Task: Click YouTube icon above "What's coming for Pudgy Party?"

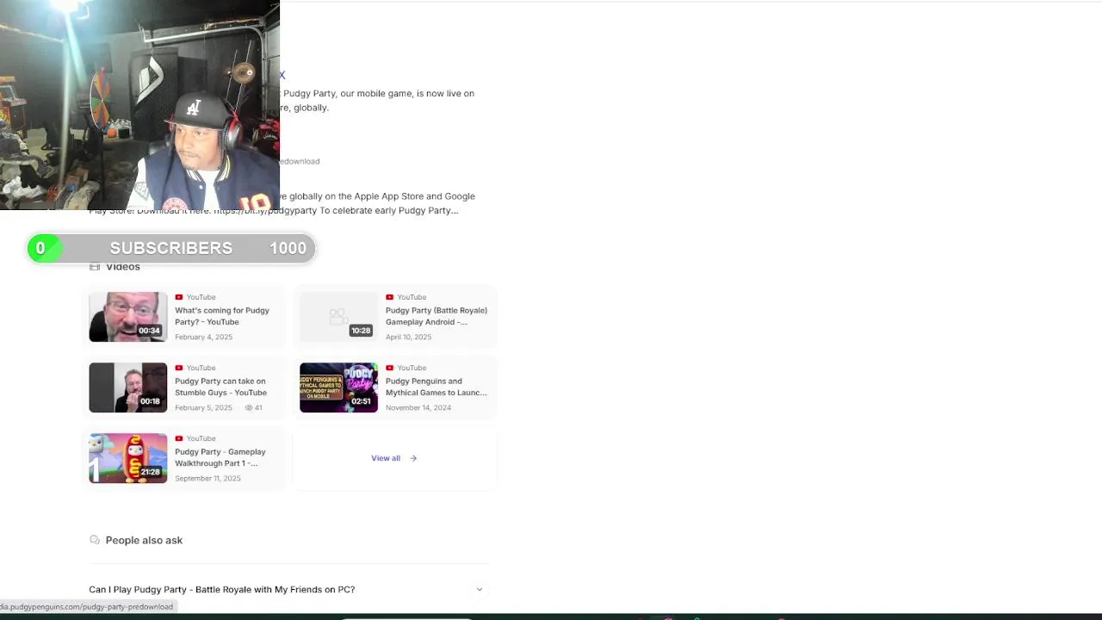Action: click(179, 297)
